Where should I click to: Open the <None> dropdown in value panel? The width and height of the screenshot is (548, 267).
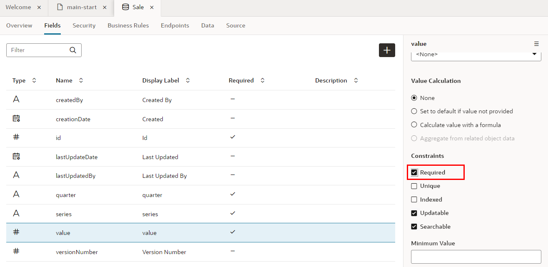point(476,55)
